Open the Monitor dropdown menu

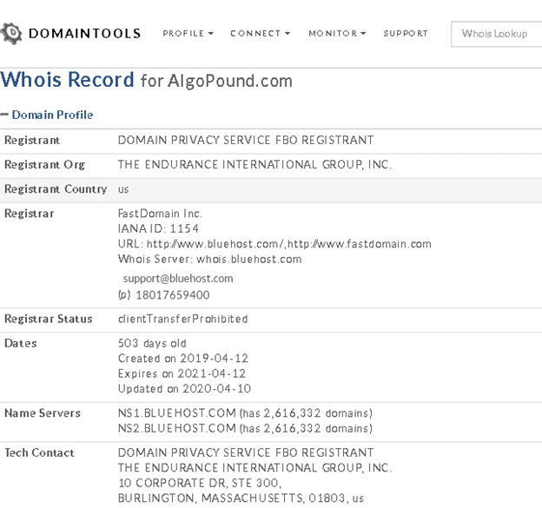(x=337, y=34)
